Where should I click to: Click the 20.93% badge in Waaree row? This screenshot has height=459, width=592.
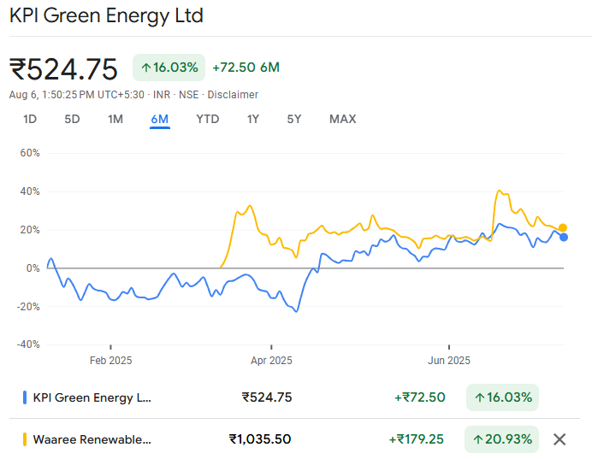[x=502, y=439]
